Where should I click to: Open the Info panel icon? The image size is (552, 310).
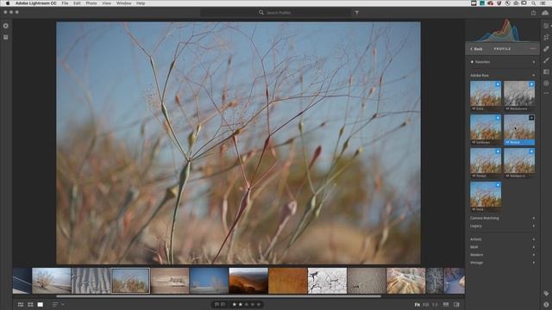click(x=546, y=304)
